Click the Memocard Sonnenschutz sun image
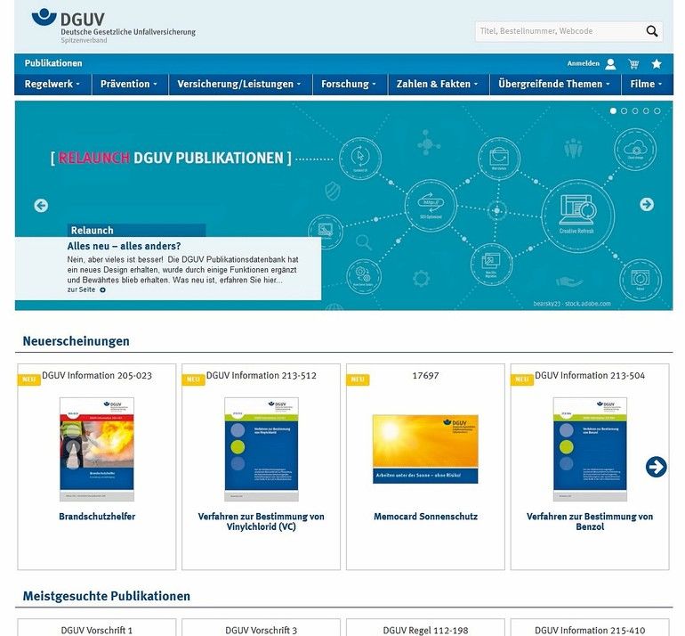The width and height of the screenshot is (685, 636). pos(425,449)
